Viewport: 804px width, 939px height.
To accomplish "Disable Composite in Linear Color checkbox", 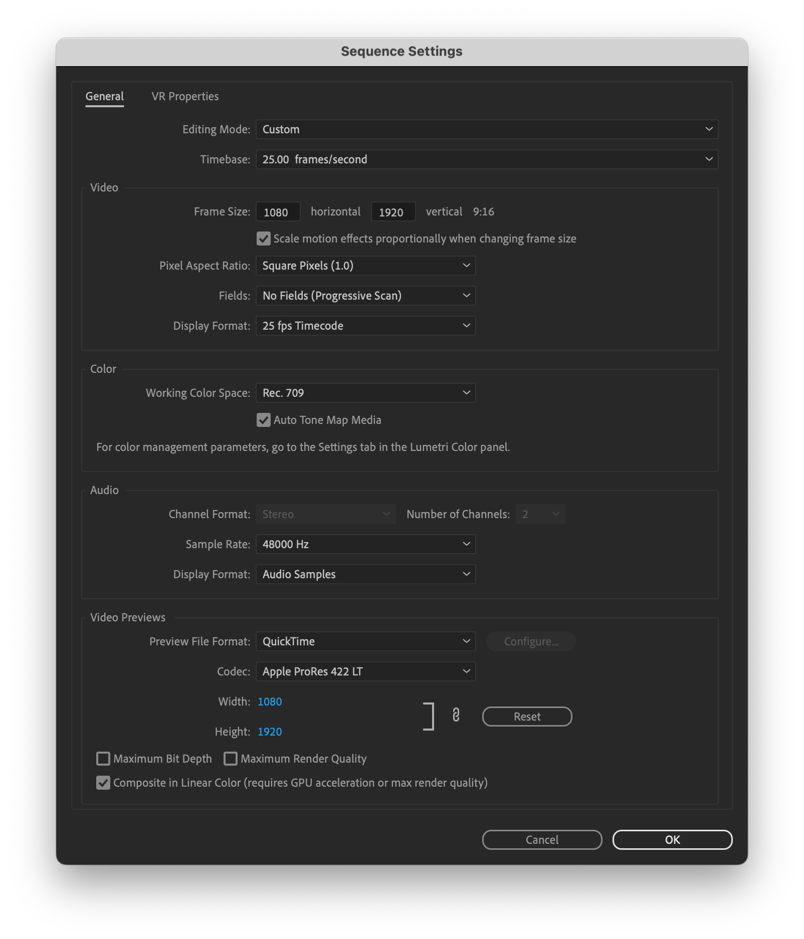I will pos(103,783).
